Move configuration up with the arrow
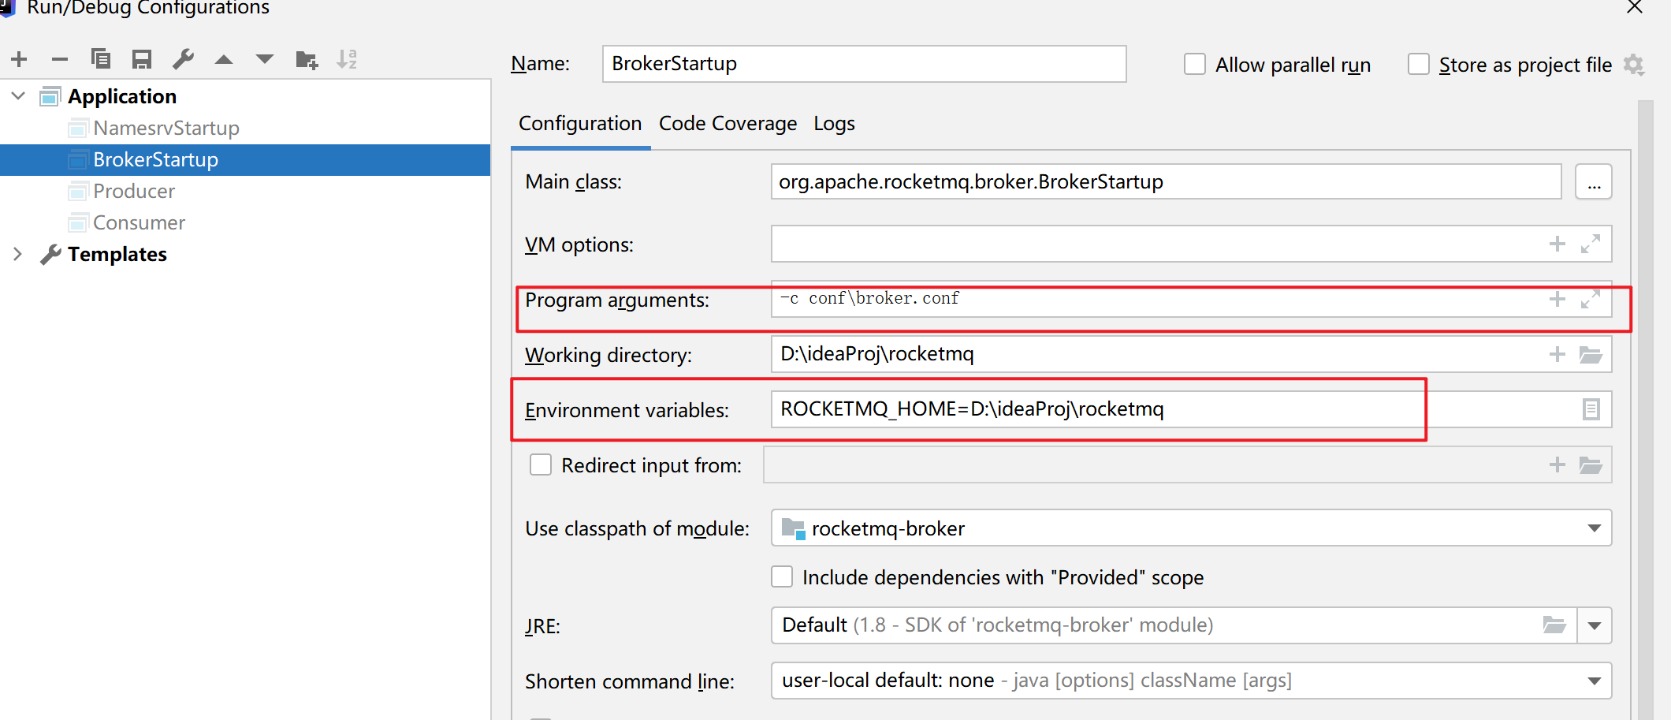 pos(224,59)
